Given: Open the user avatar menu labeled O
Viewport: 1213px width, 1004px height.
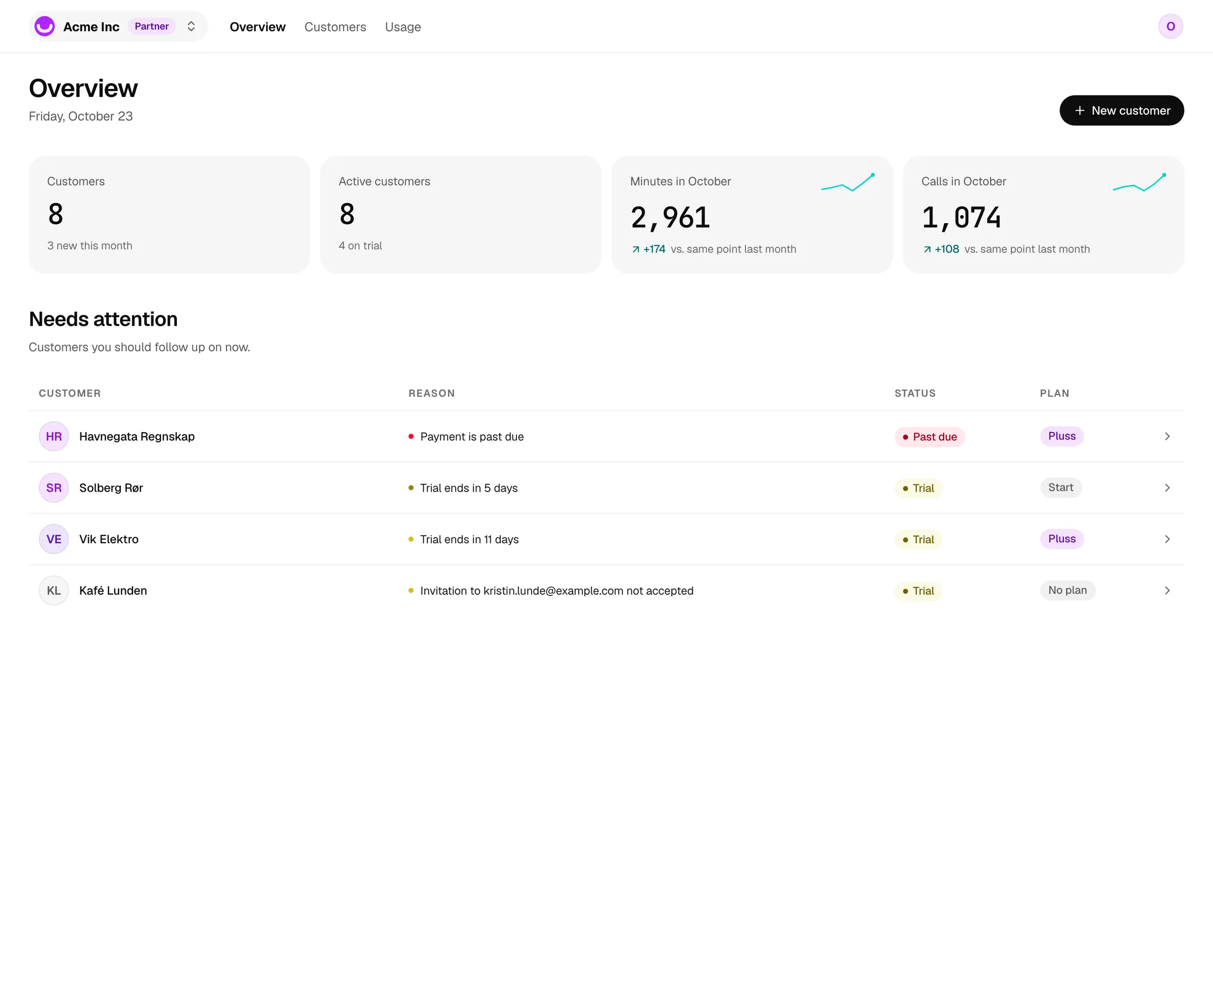Looking at the screenshot, I should 1171,27.
